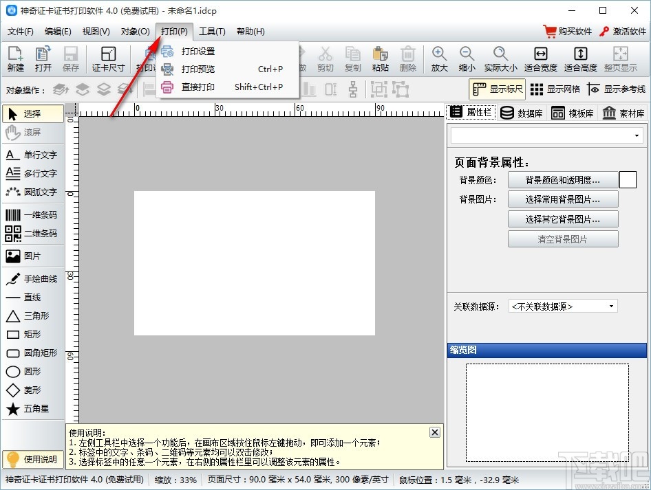Choose 直接打印 from print menu

coord(228,87)
